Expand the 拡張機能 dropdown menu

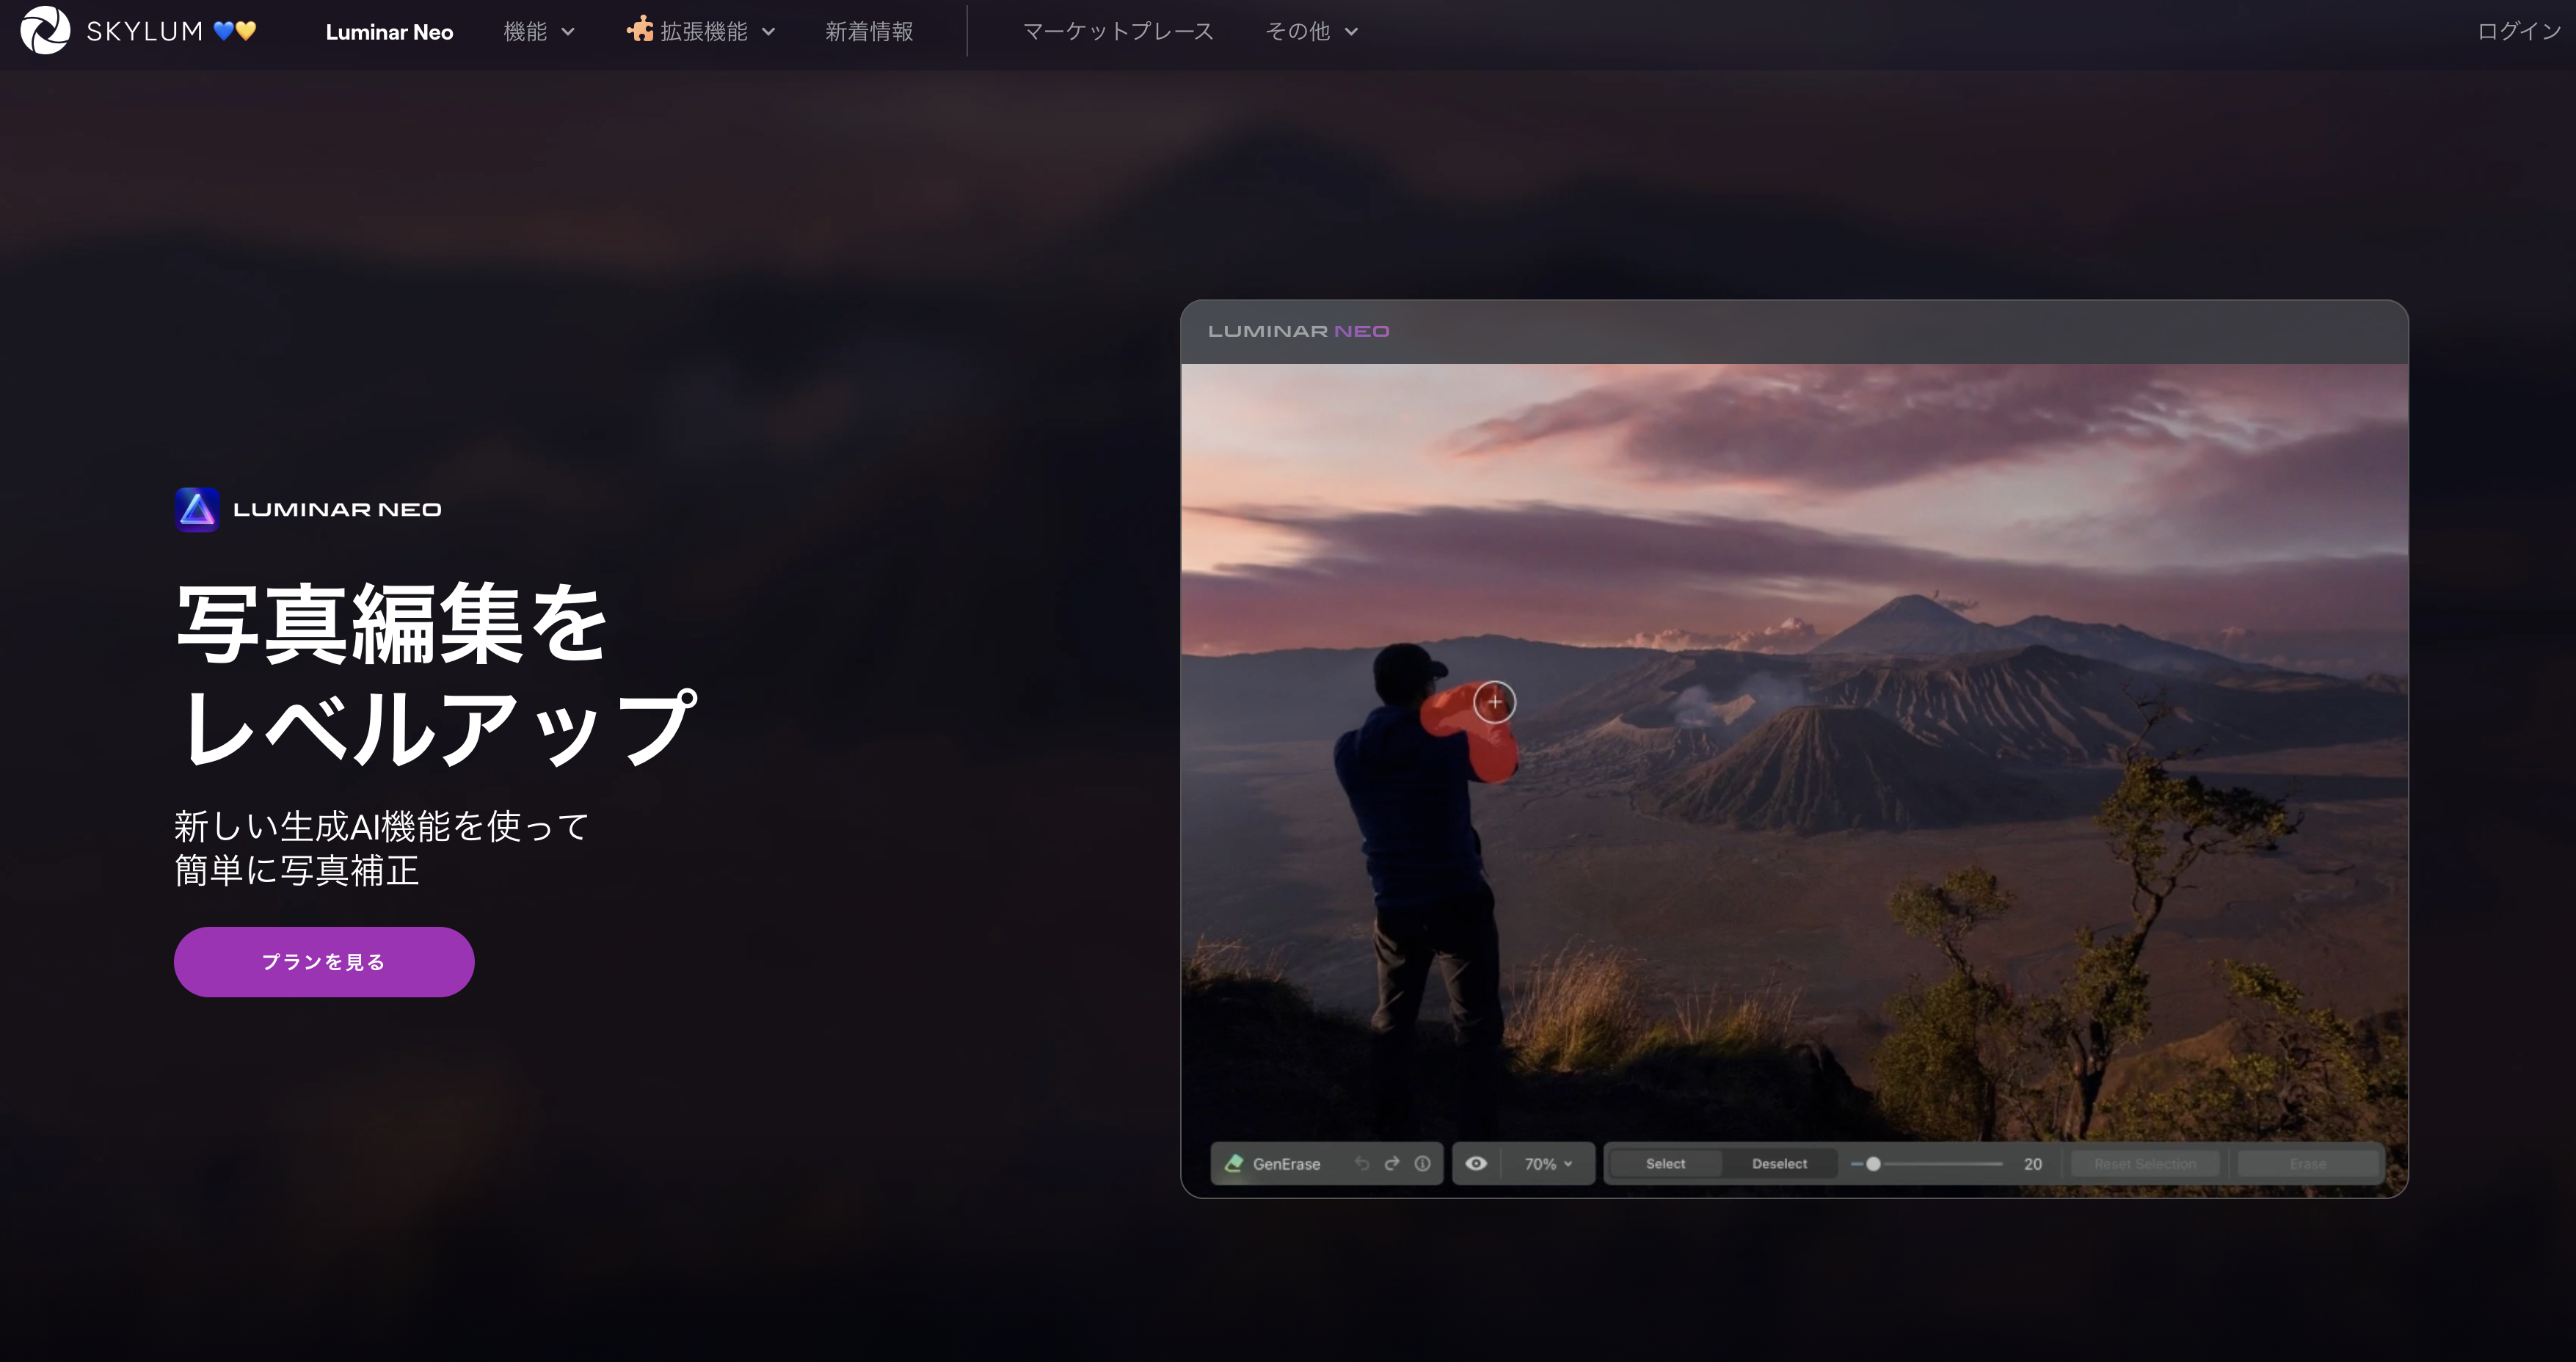[x=704, y=31]
